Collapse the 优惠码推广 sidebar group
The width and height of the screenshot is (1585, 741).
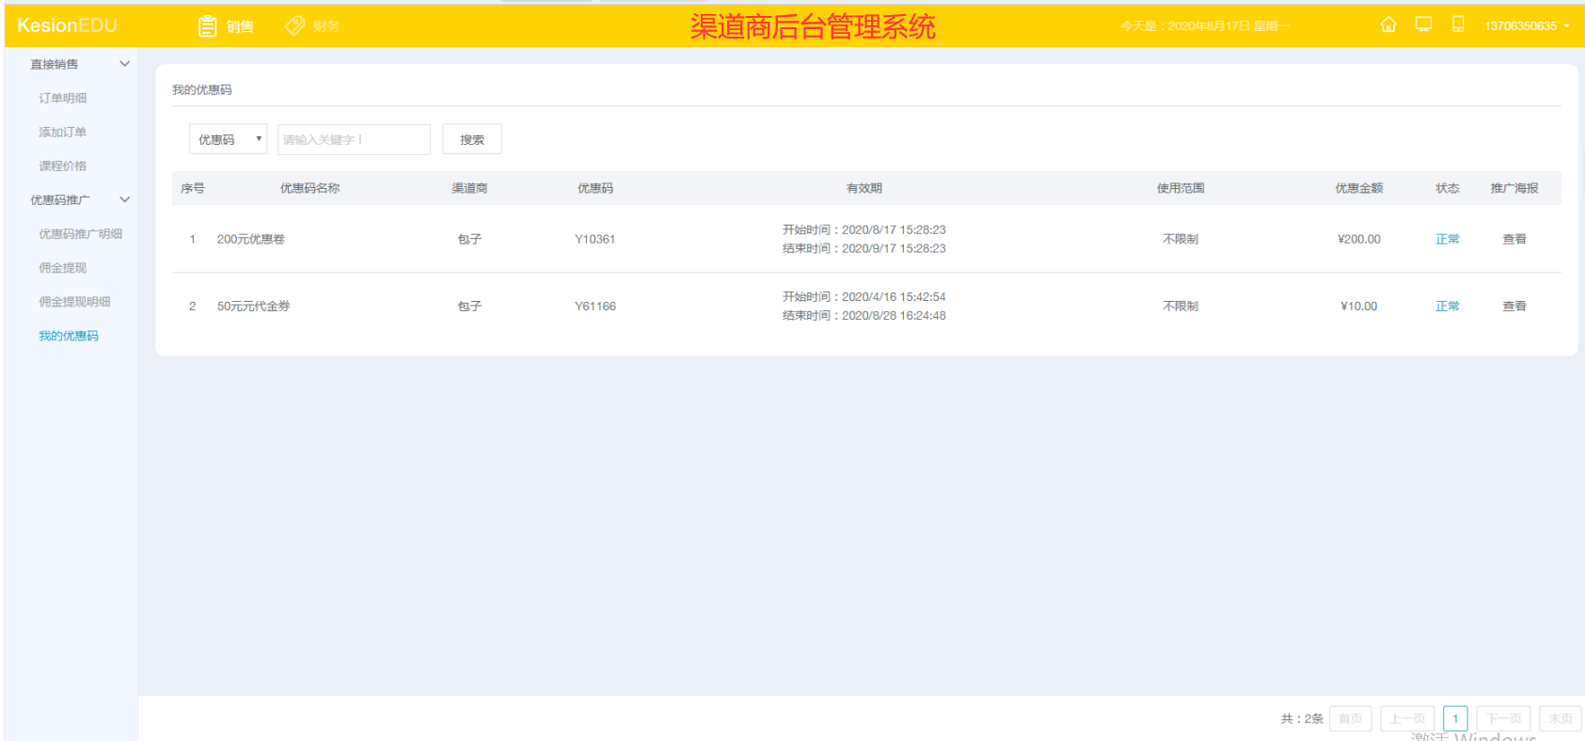click(x=80, y=199)
